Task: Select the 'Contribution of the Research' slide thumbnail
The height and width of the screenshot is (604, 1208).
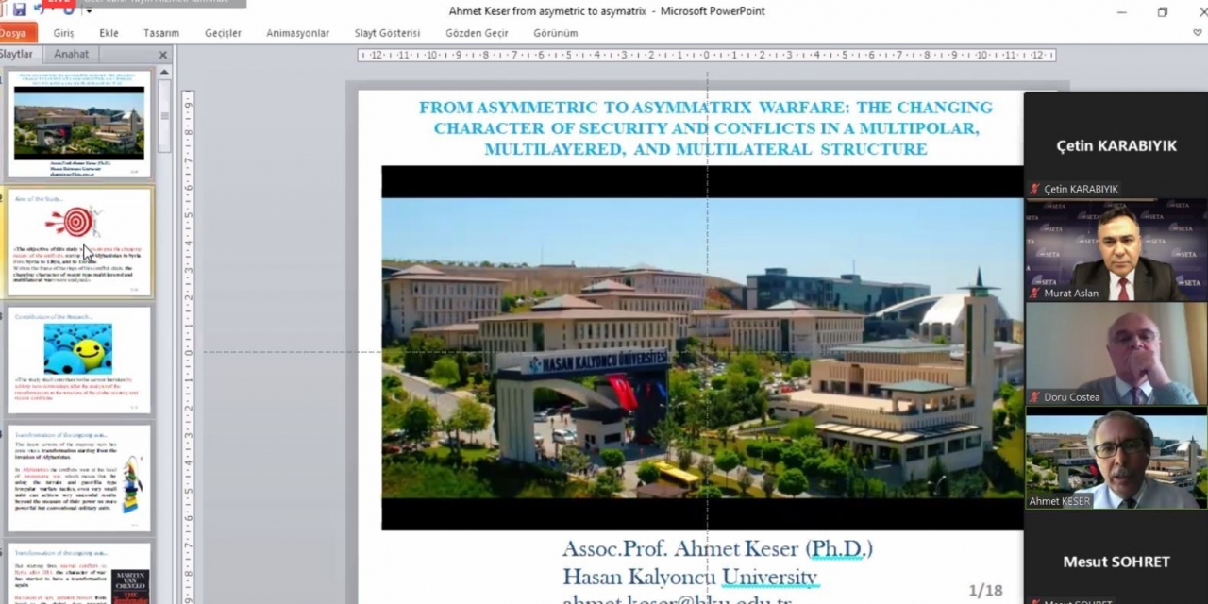Action: tap(79, 360)
